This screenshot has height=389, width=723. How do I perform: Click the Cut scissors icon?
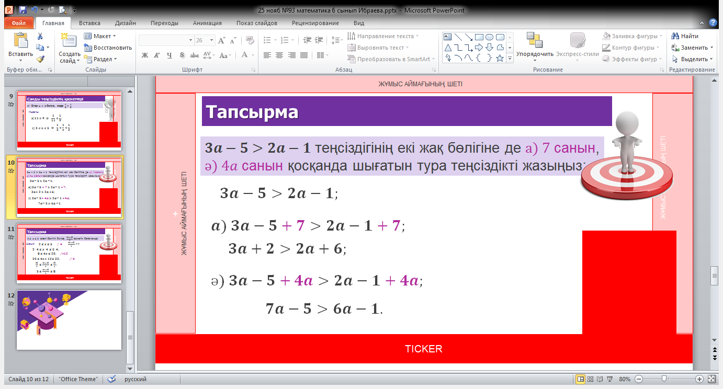(40, 36)
